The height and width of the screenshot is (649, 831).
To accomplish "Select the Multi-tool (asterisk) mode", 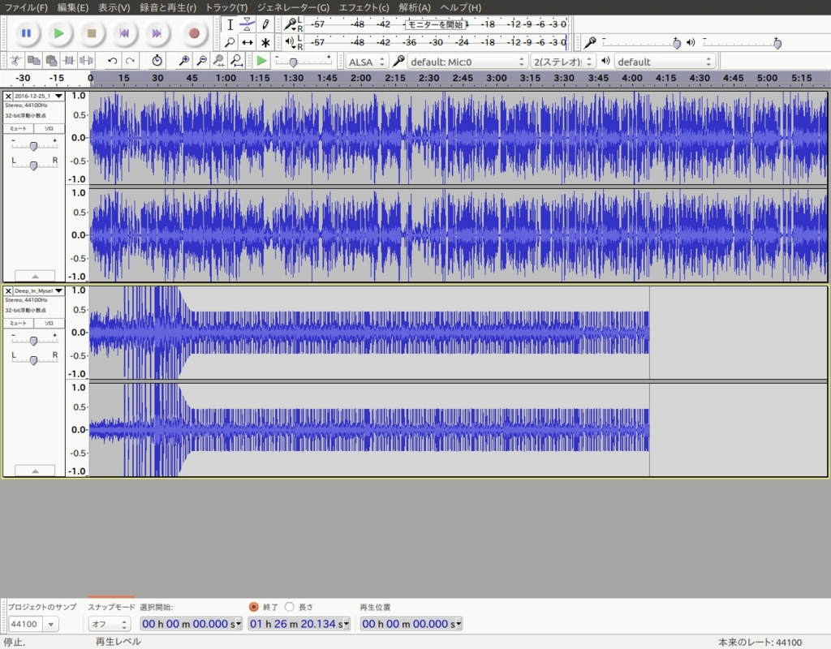I will (x=265, y=42).
